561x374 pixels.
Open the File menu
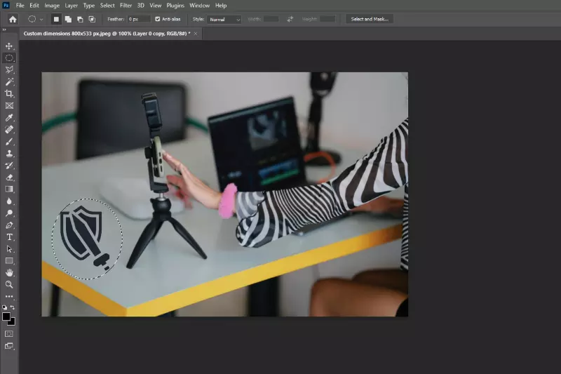(20, 6)
